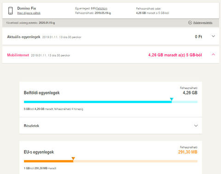Select the Mobilinternet section title
The height and width of the screenshot is (174, 221).
point(18,55)
